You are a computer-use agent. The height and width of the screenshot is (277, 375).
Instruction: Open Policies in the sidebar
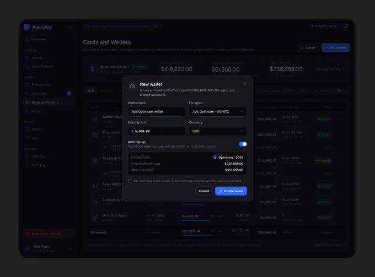click(48, 129)
